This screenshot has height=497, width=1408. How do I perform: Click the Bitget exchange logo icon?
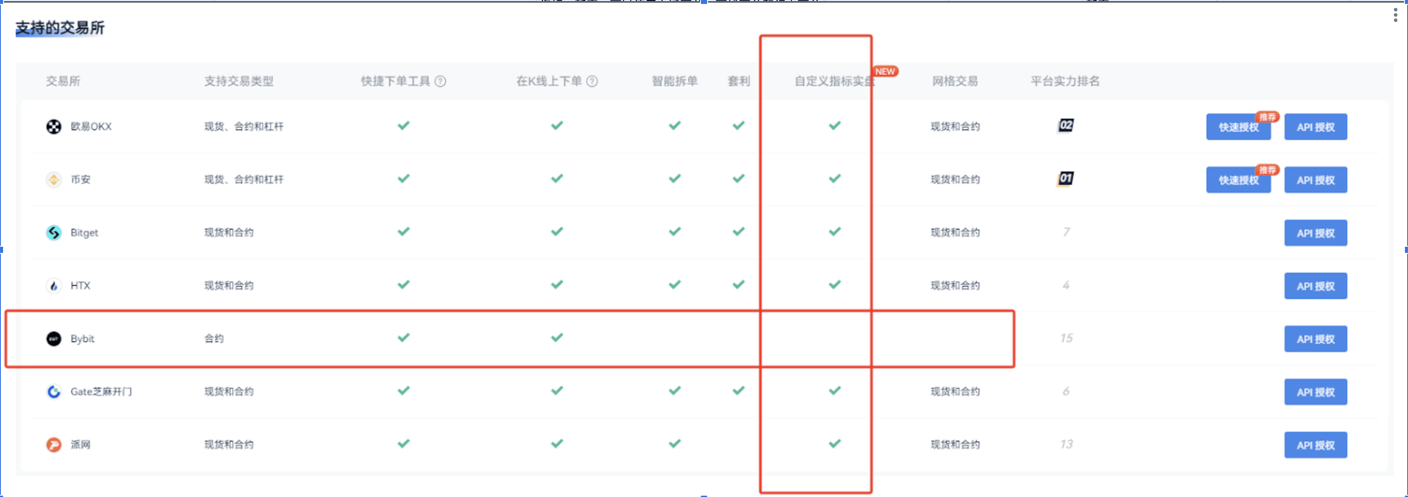[54, 233]
